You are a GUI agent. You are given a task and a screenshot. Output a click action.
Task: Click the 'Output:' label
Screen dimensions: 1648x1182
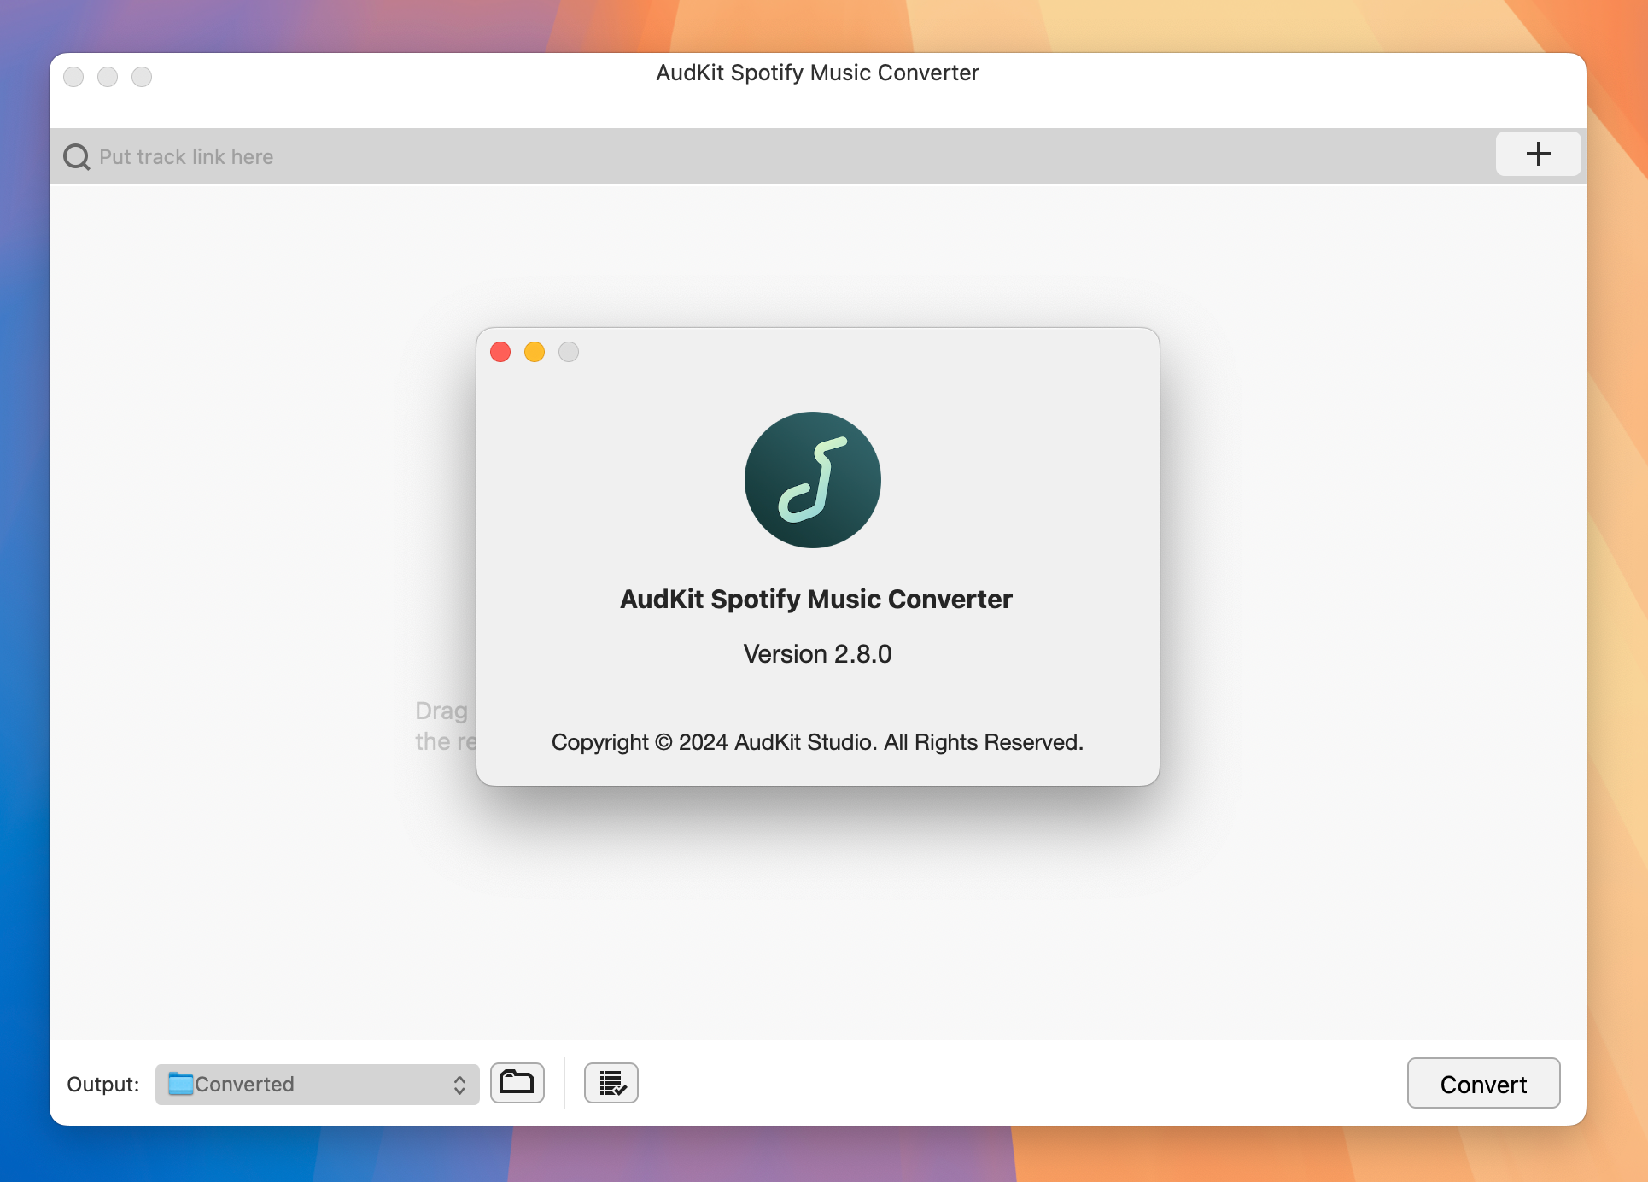103,1085
